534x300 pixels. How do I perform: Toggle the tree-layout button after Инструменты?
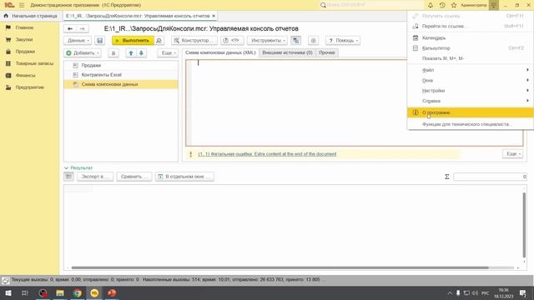point(296,41)
